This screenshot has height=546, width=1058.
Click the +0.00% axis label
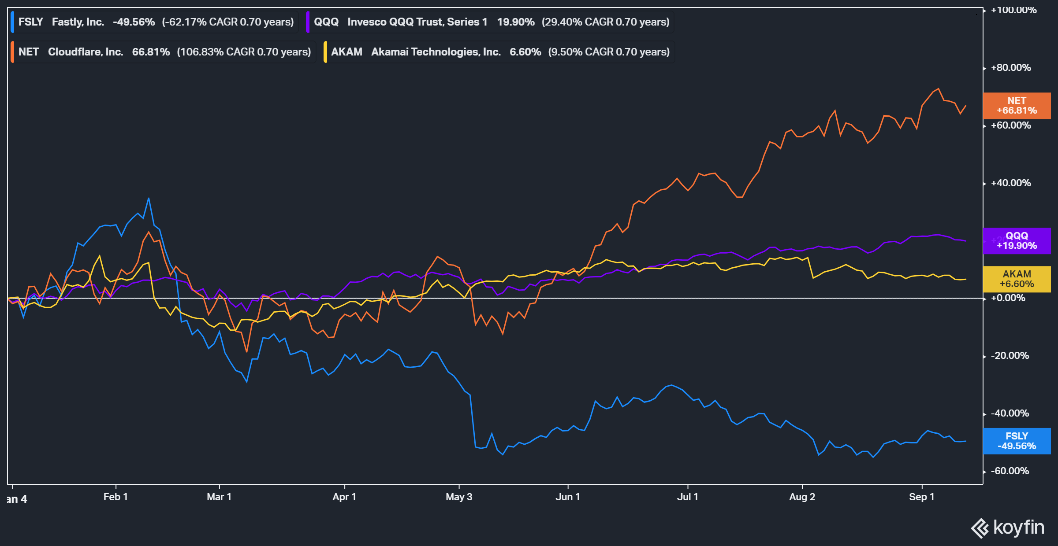[x=1008, y=298]
